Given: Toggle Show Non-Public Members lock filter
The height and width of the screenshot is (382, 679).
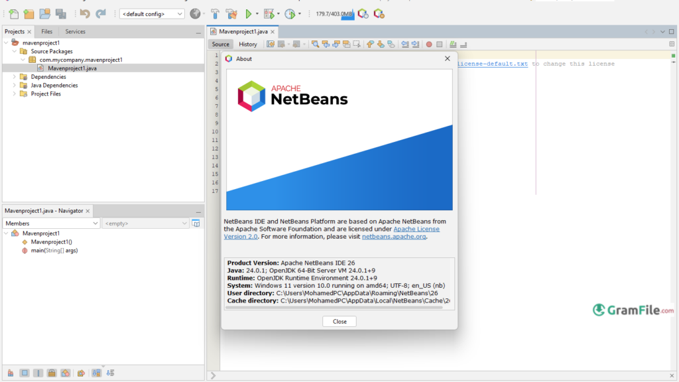Looking at the screenshot, I should [x=52, y=373].
